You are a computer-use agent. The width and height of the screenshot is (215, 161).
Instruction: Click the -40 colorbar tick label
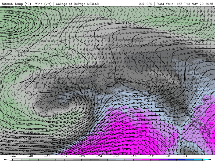point(30,156)
